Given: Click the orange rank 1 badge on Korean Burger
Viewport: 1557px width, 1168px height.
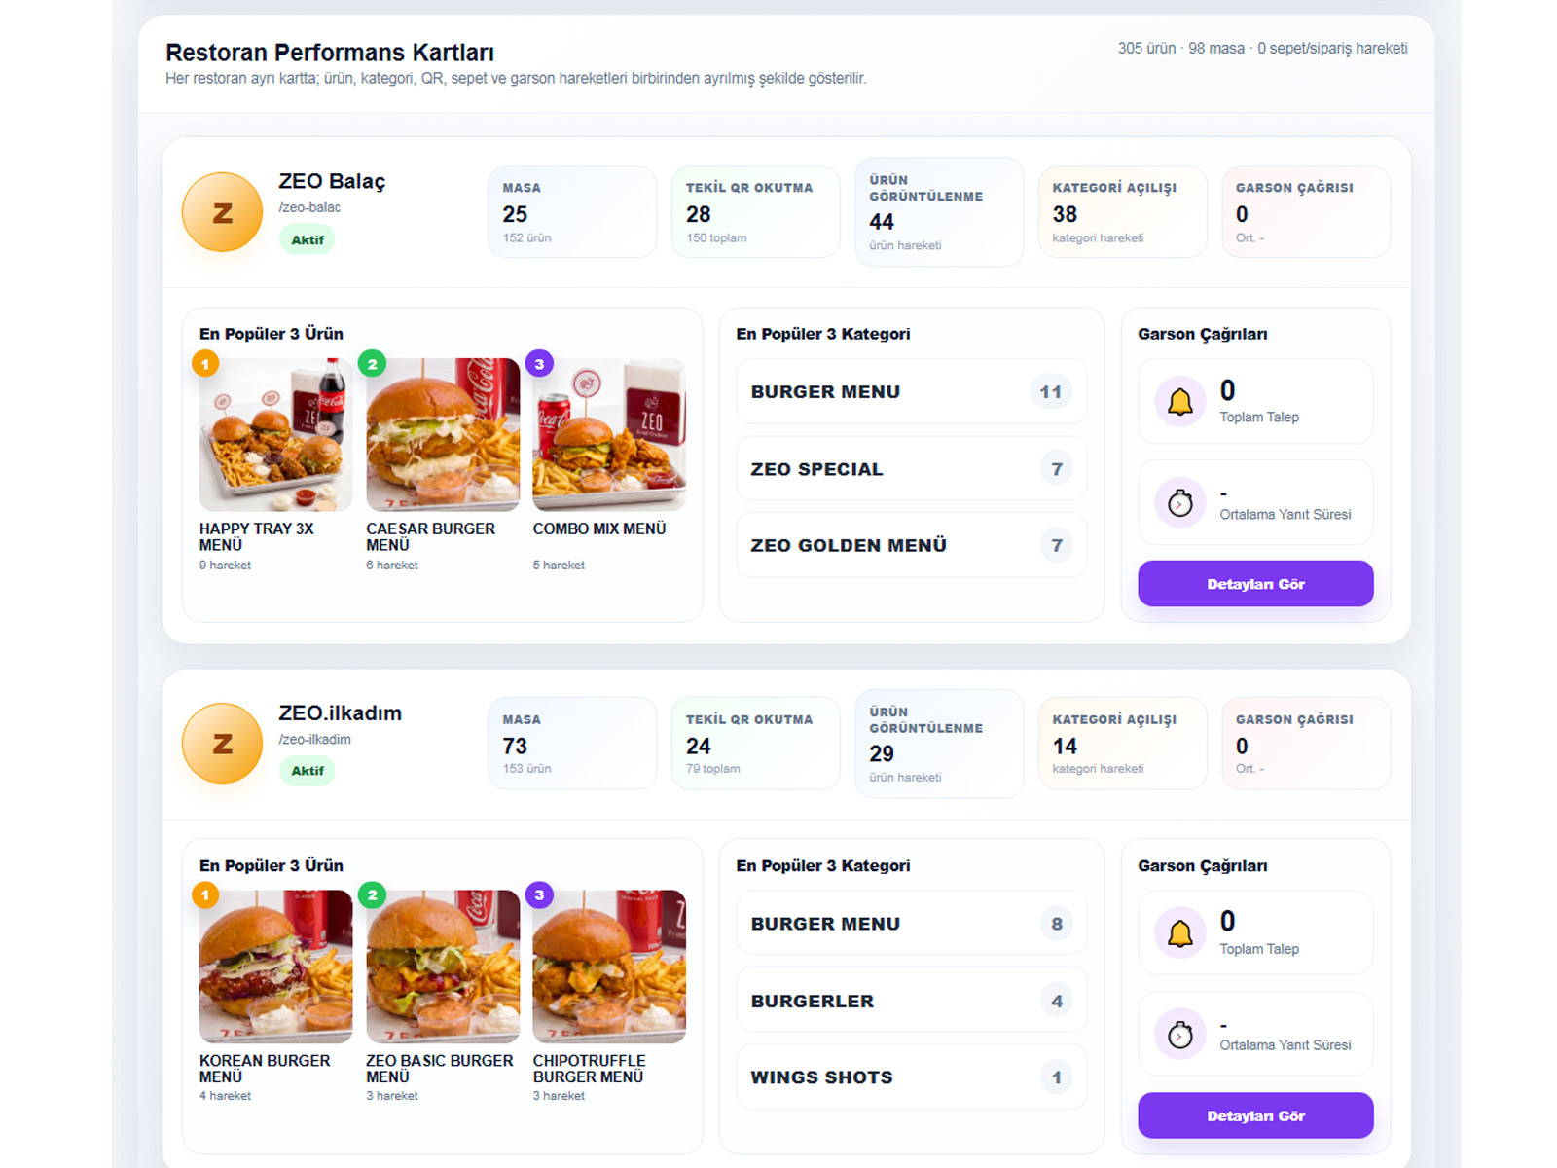Looking at the screenshot, I should (x=205, y=895).
